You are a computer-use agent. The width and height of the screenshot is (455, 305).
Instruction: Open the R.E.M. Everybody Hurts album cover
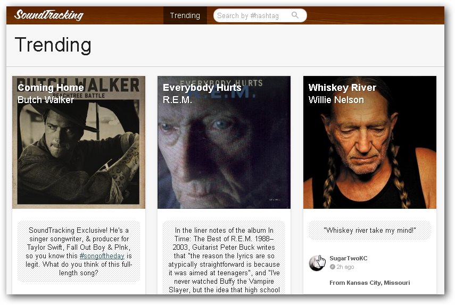coord(224,142)
